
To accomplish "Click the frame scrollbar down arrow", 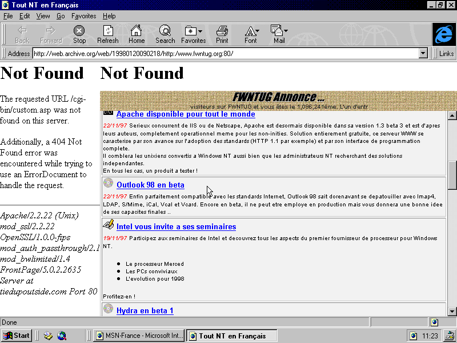I will [452, 311].
